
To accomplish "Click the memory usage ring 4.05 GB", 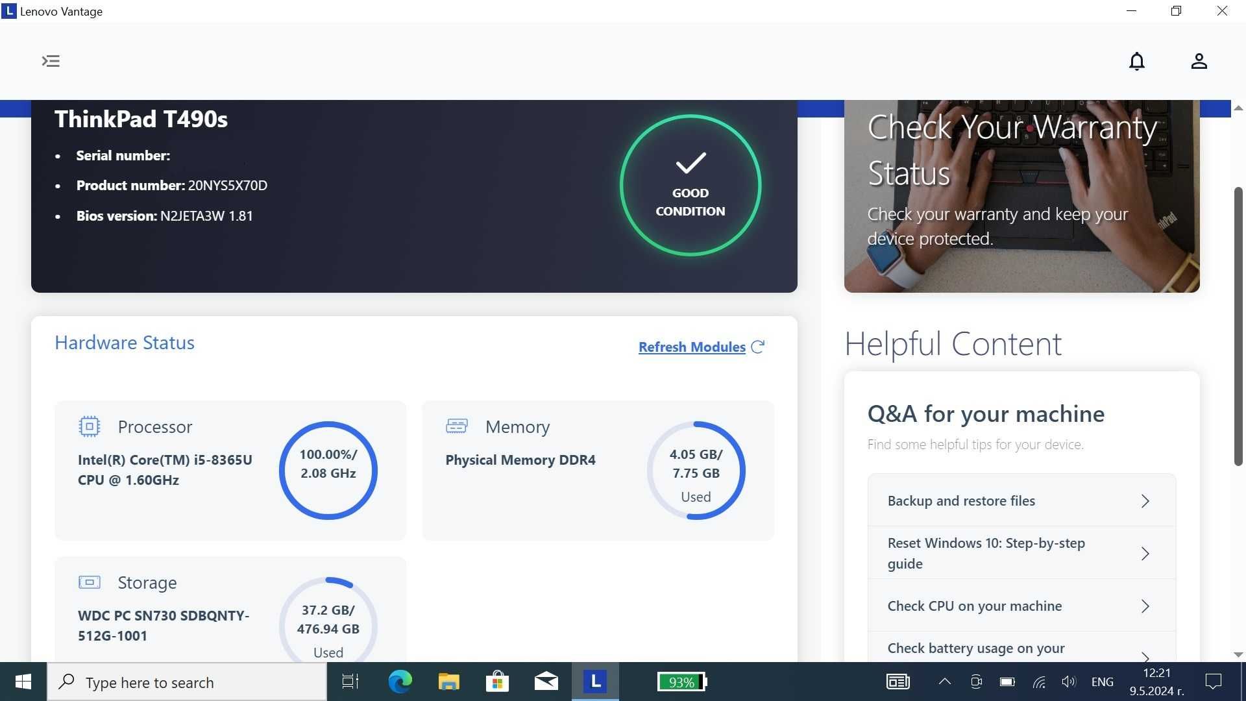I will [x=696, y=471].
